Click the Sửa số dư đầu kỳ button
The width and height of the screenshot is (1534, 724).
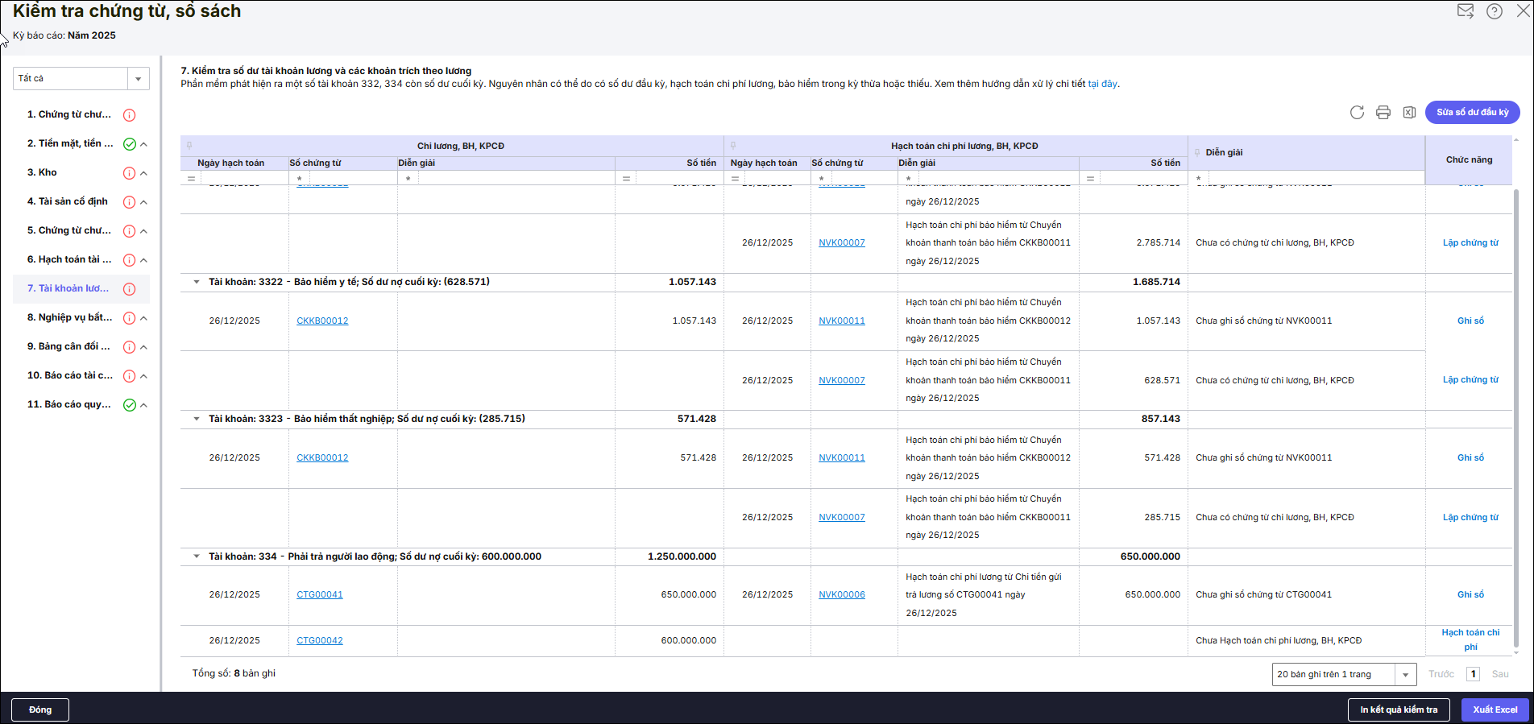[x=1472, y=113]
